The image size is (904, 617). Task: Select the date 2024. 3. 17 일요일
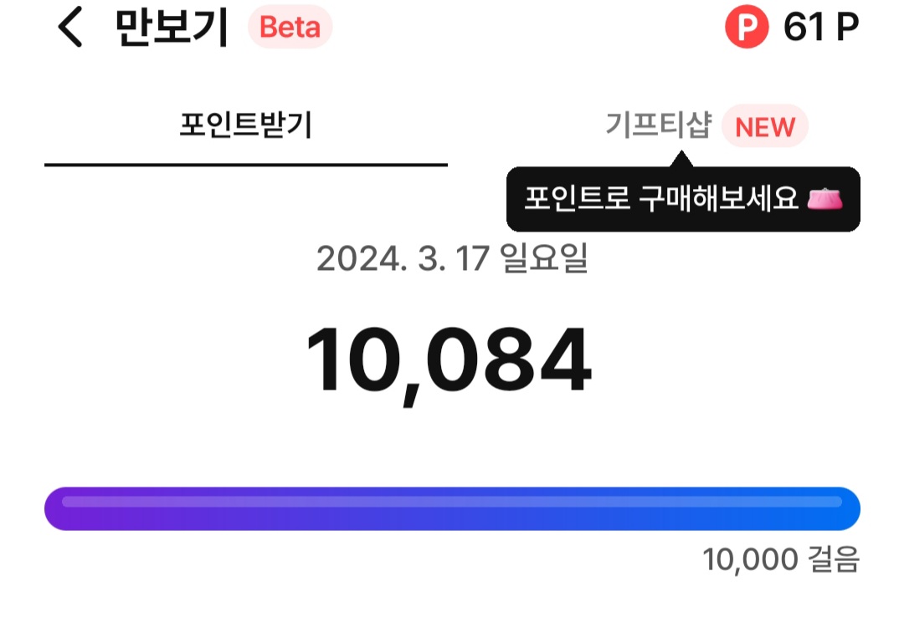[452, 259]
